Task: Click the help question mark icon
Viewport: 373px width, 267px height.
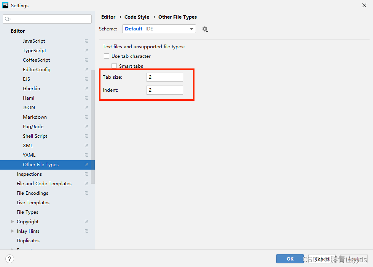Action: click(x=9, y=259)
